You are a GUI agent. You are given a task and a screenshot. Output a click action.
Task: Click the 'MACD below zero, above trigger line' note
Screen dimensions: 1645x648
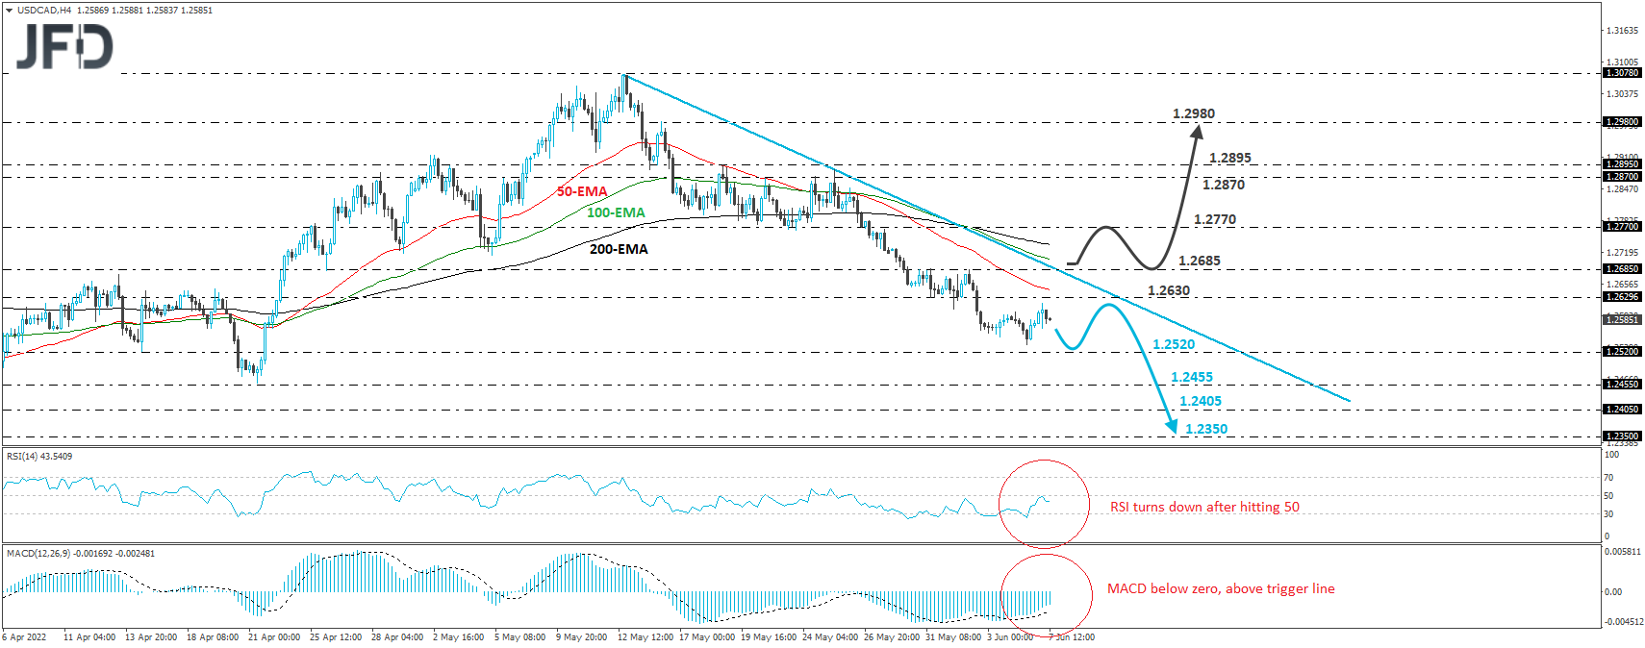point(1221,588)
